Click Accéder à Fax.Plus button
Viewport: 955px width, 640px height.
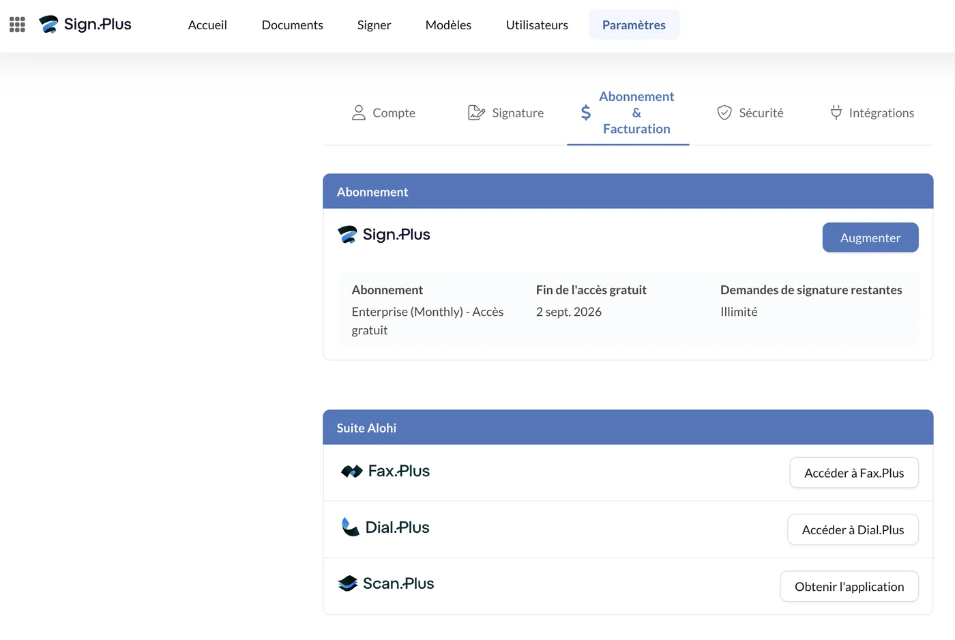click(854, 473)
